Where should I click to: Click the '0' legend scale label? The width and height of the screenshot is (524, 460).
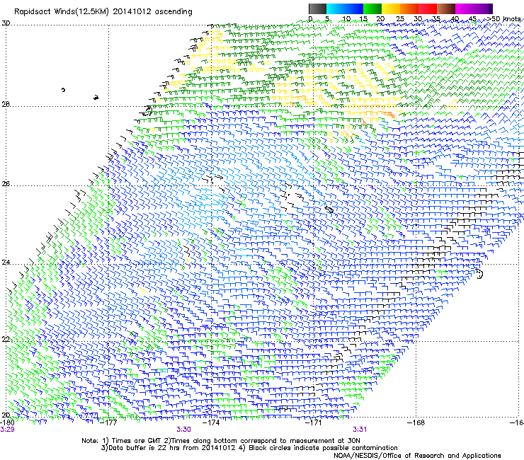310,19
